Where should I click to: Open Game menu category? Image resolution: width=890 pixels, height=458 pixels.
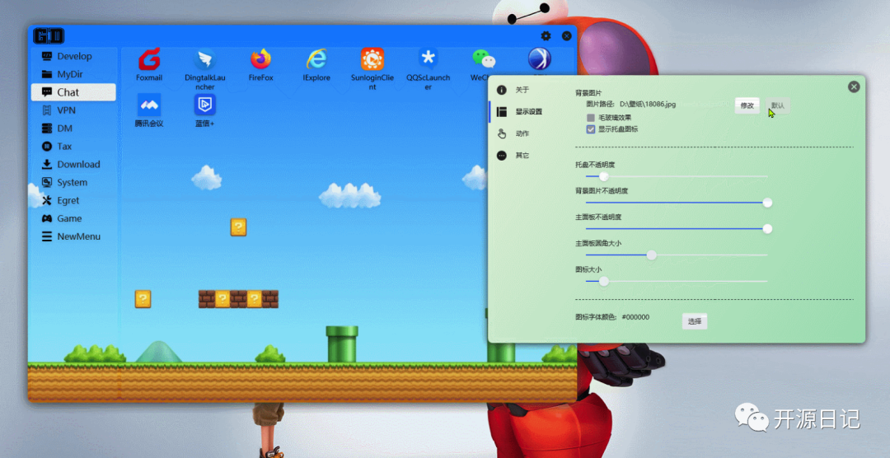74,218
